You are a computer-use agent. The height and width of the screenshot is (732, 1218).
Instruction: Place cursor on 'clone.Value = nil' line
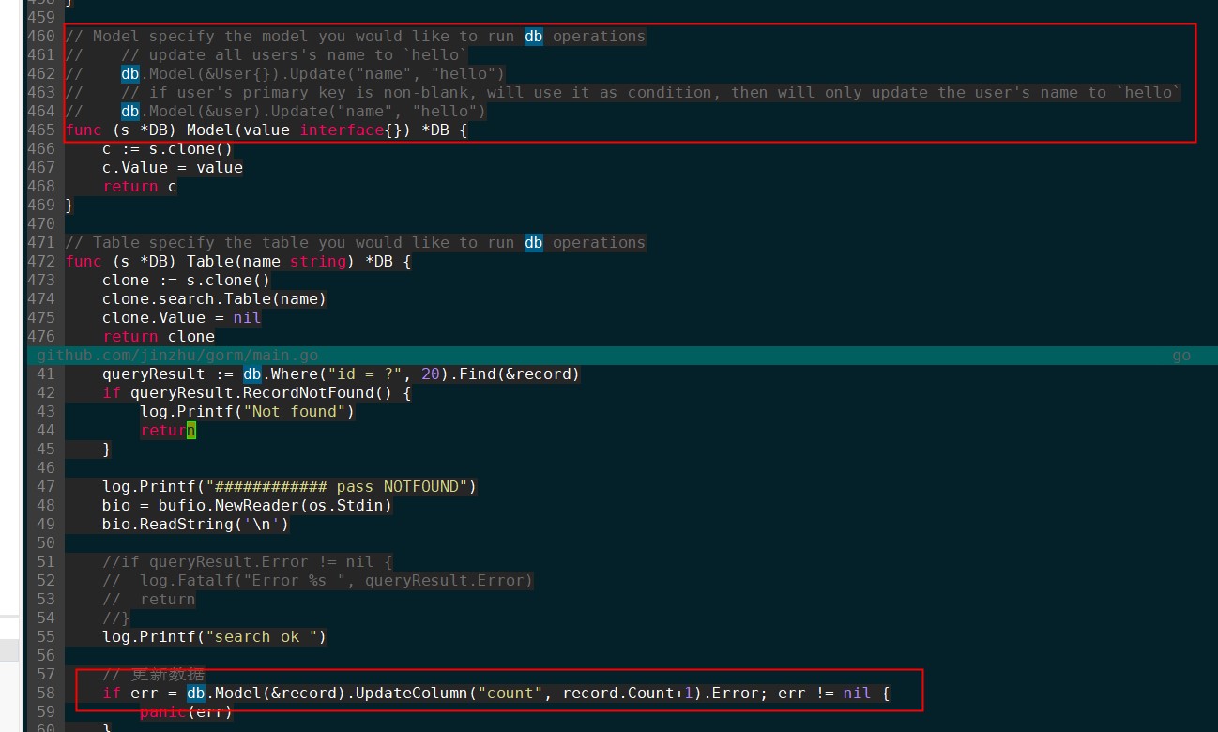182,318
